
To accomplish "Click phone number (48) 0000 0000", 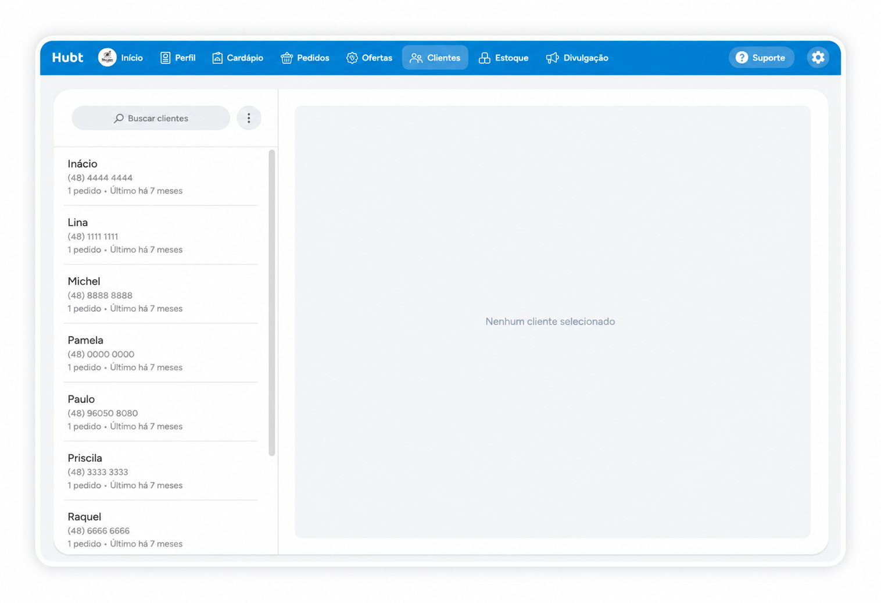I will coord(101,354).
